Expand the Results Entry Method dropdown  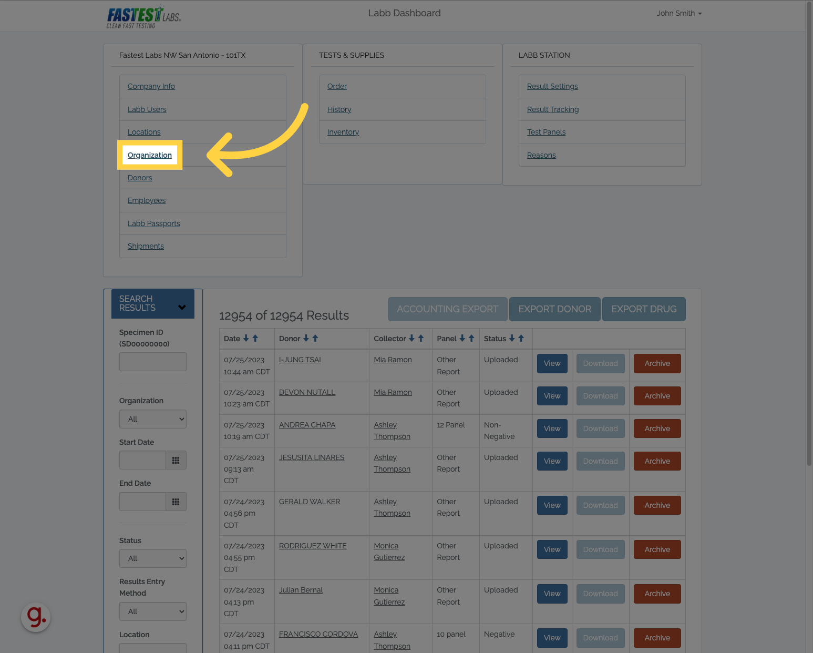point(152,611)
